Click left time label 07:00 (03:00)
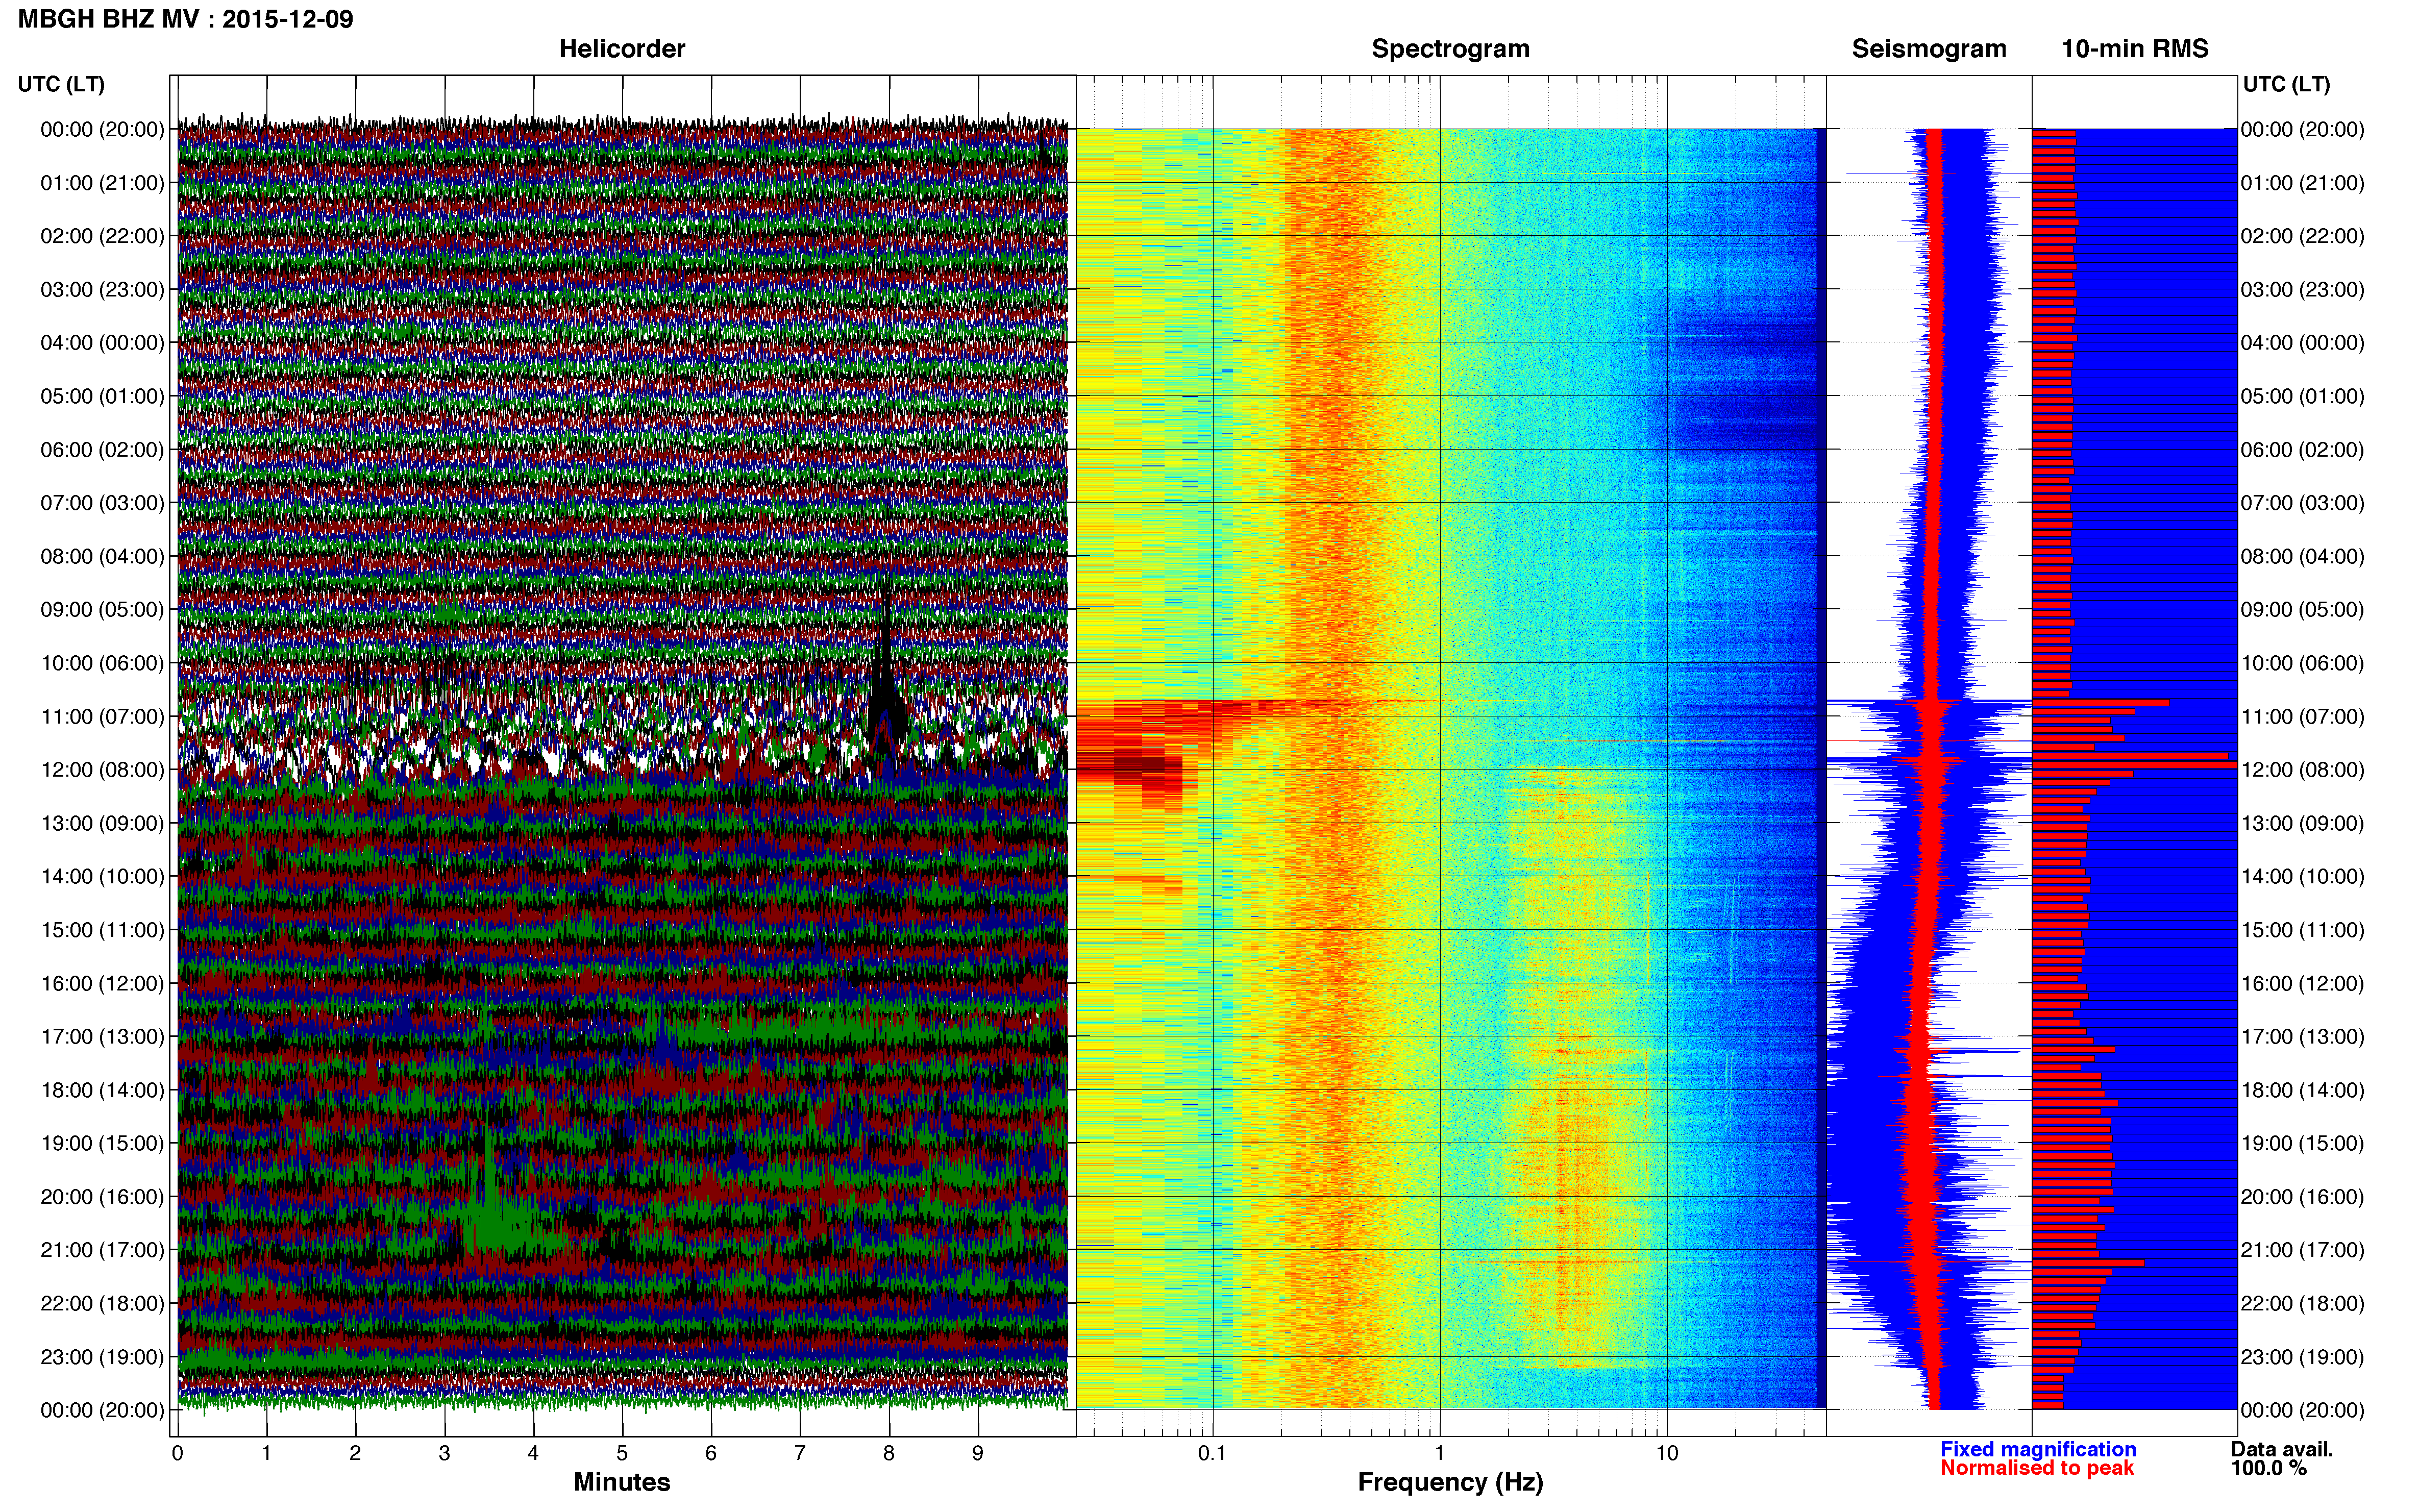 (x=102, y=503)
